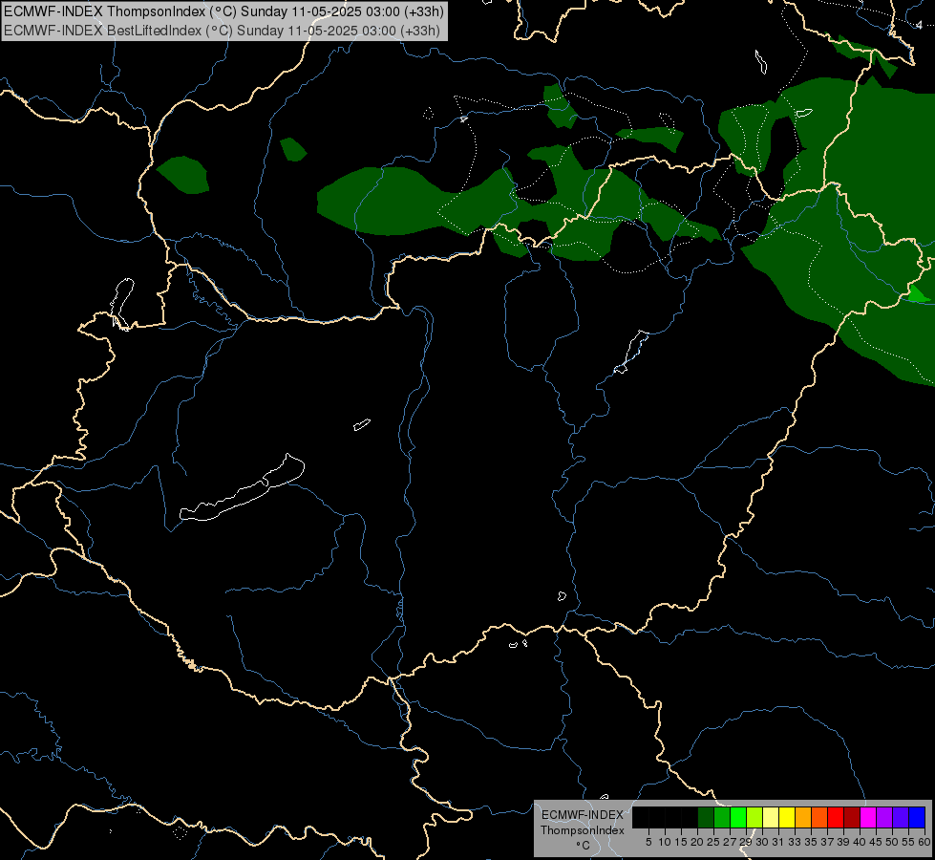Click the legend label 'ThompsonIndex'
The width and height of the screenshot is (935, 860).
(583, 830)
